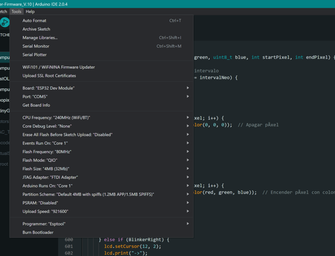
Task: Click the "// Apagar pÃxel" comment
Action: click(258, 125)
